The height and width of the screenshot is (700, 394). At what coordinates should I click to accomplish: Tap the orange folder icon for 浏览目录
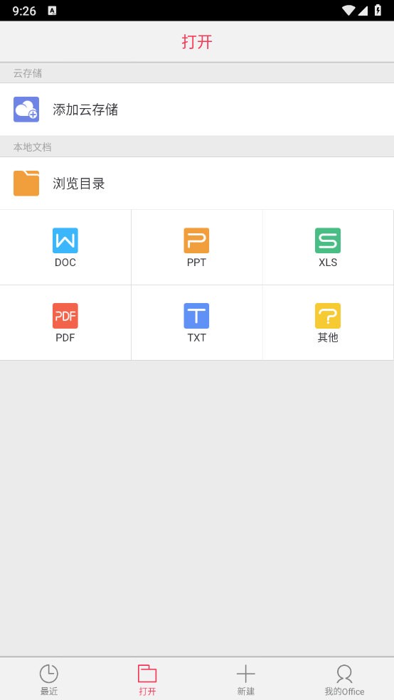(x=26, y=183)
